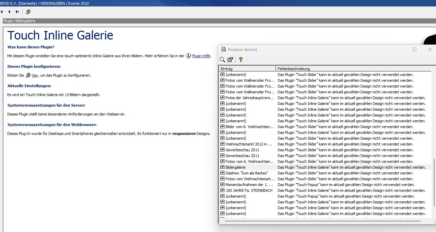This screenshot has height=232, width=436.
Task: Sort by the Eintrag column header
Action: 247,69
